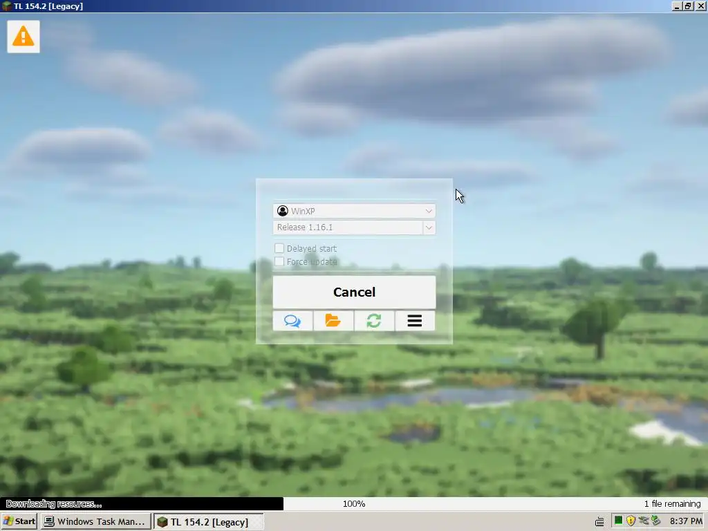Click the disconnected network tray icon
The image size is (708, 531).
[x=644, y=521]
